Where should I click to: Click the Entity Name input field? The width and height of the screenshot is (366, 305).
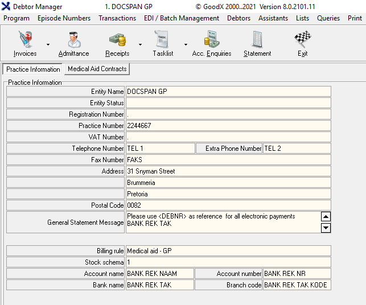tap(228, 92)
